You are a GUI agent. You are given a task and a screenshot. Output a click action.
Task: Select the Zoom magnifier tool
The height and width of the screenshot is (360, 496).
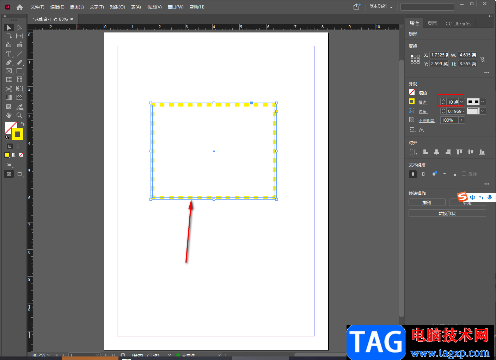click(19, 115)
